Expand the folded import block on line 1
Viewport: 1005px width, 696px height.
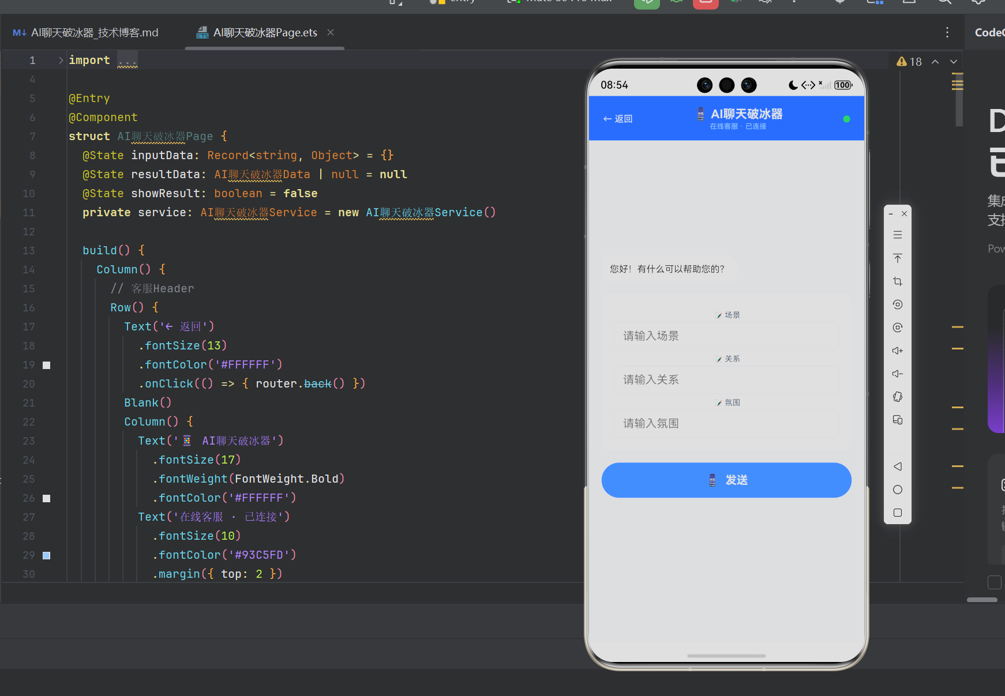point(61,60)
